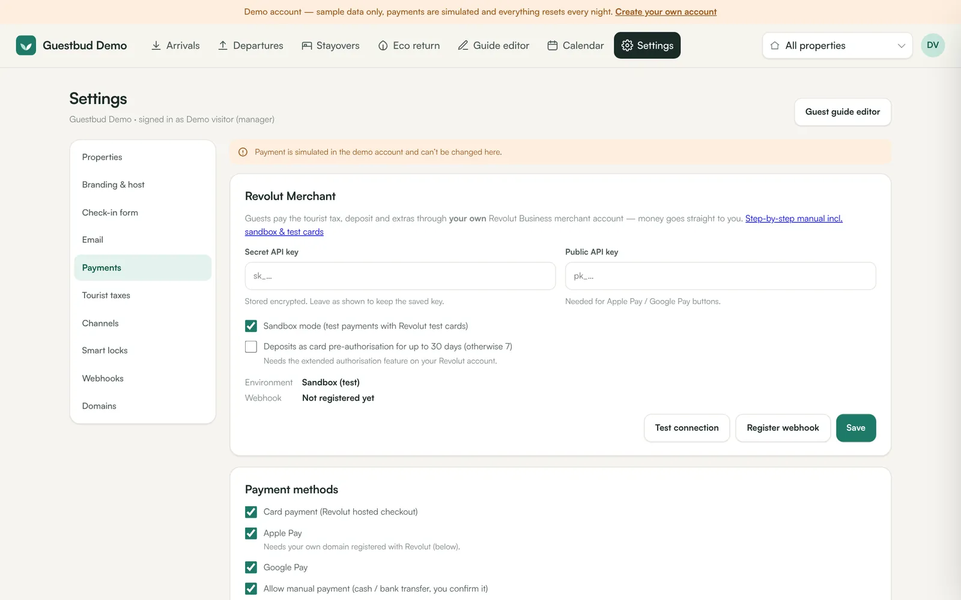
Task: Expand the All properties dropdown
Action: coord(837,46)
